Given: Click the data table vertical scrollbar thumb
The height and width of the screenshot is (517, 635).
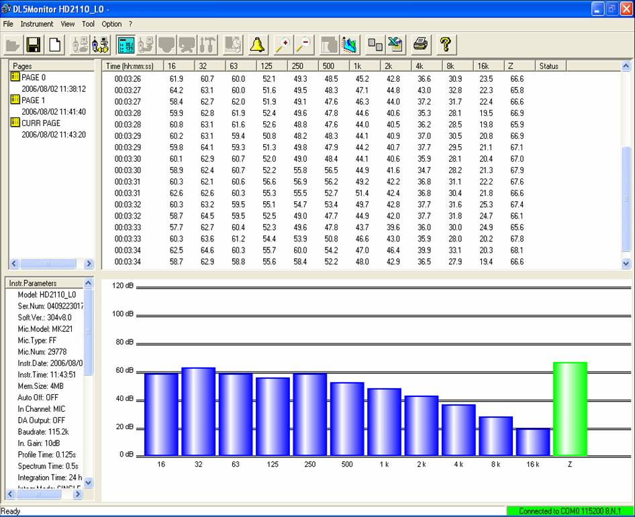Looking at the screenshot, I should click(626, 198).
